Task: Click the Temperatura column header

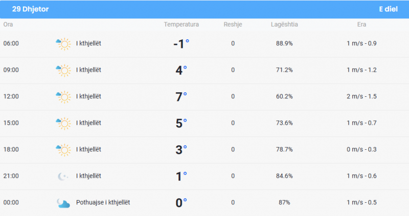Action: click(x=181, y=24)
